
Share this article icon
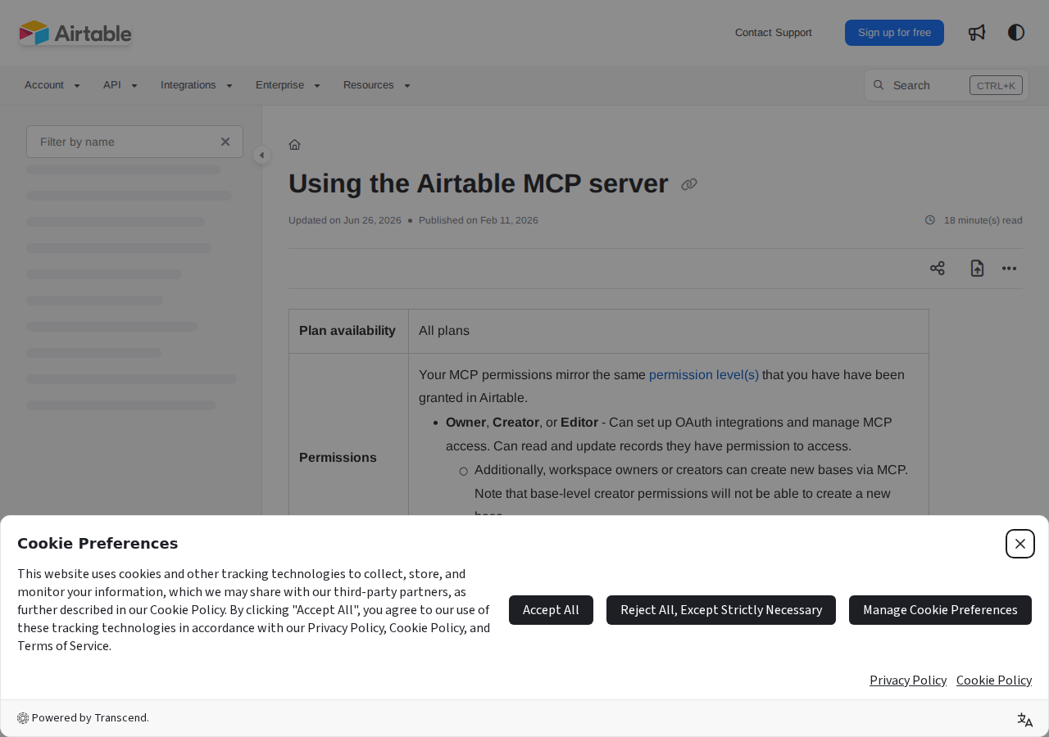(938, 269)
